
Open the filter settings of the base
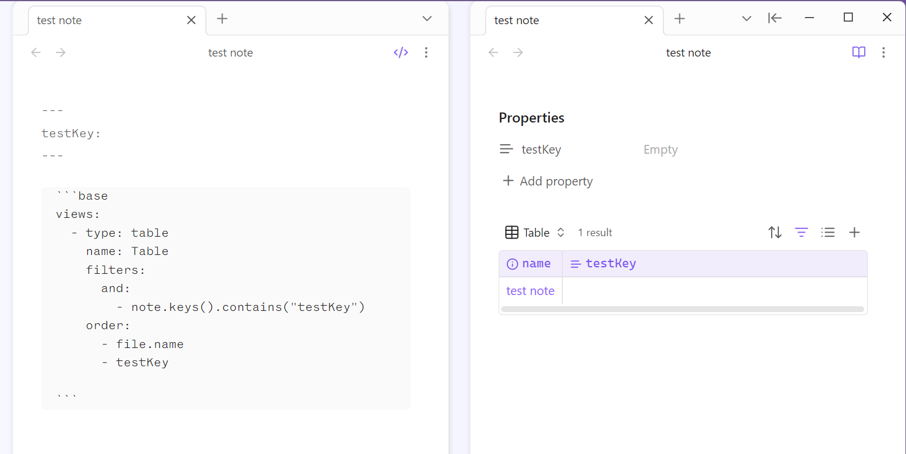tap(801, 233)
